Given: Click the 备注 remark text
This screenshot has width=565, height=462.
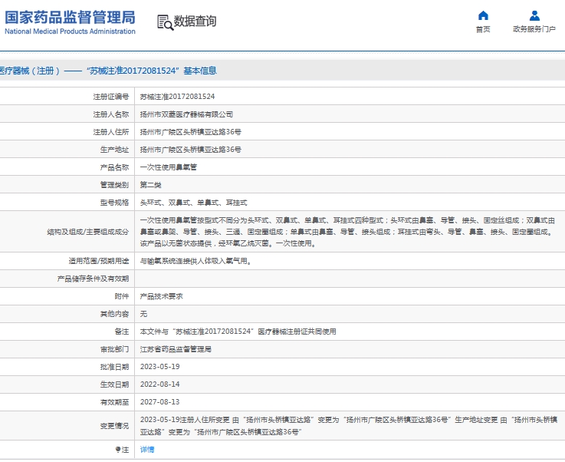Looking at the screenshot, I should [238, 332].
